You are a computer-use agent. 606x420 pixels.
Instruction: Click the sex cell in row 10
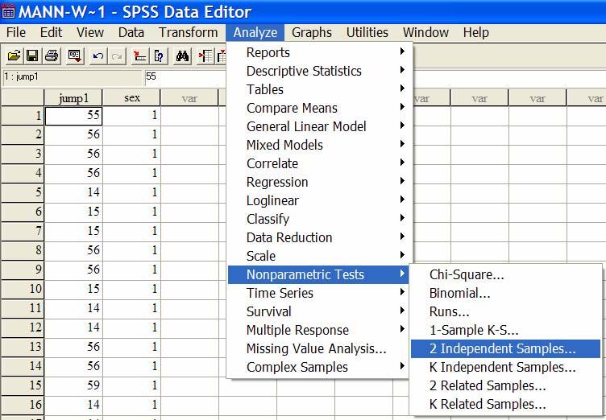pyautogui.click(x=132, y=289)
